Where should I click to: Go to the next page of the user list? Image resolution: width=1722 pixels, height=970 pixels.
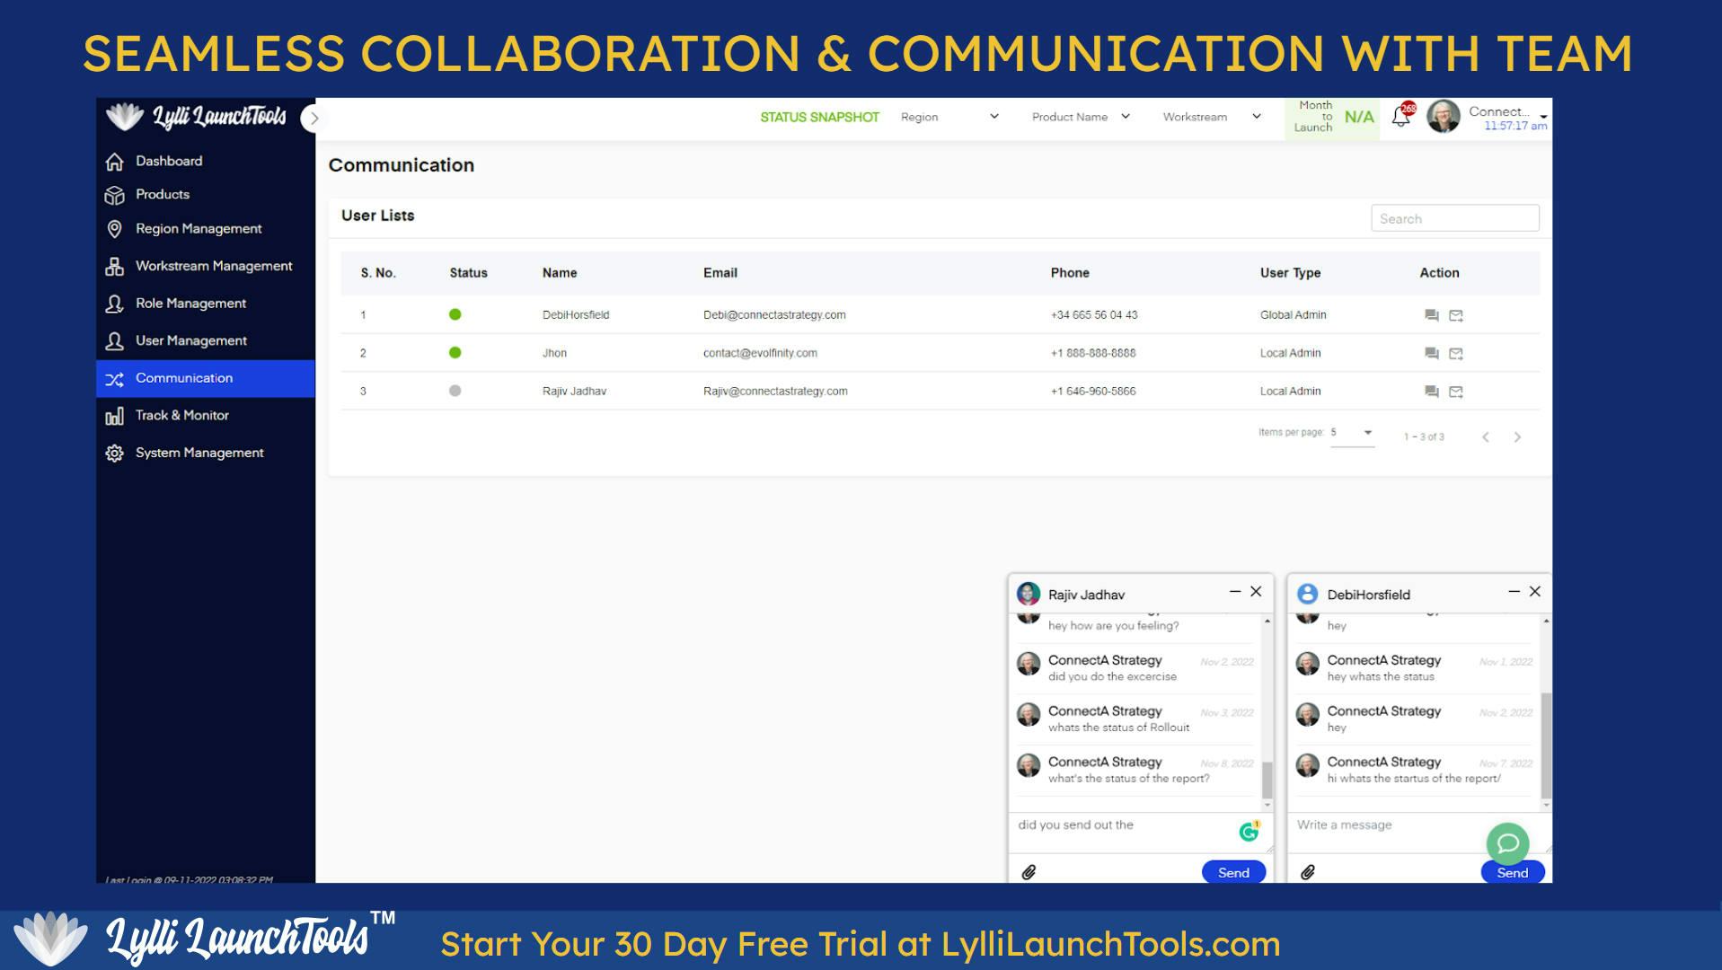point(1517,436)
